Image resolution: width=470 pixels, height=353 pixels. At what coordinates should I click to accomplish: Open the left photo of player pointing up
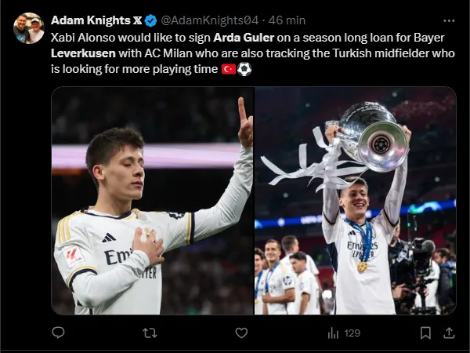tap(152, 200)
